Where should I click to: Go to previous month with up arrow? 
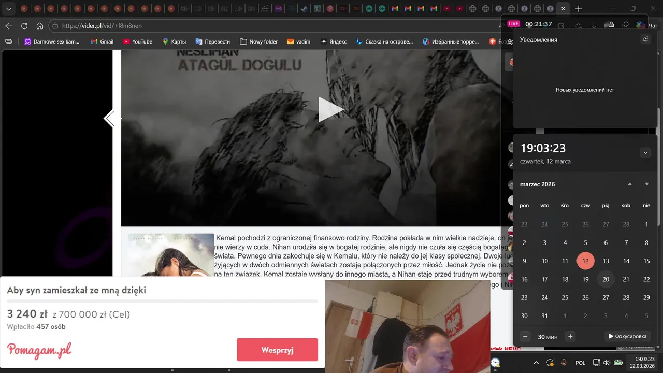tap(630, 184)
